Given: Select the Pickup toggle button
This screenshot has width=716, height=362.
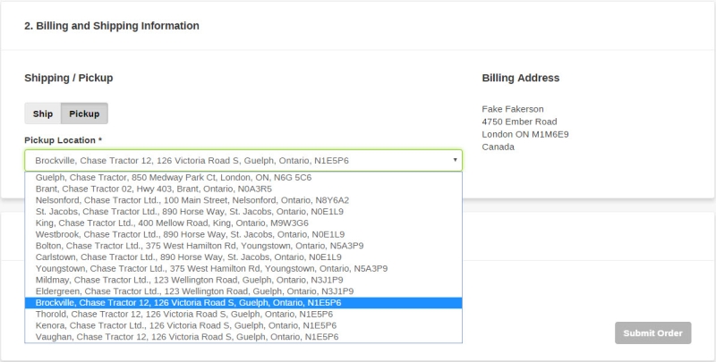Looking at the screenshot, I should [x=84, y=114].
